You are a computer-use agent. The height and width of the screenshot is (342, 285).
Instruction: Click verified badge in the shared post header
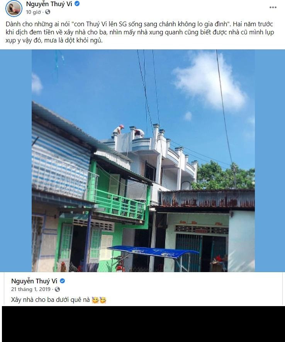pos(63,281)
